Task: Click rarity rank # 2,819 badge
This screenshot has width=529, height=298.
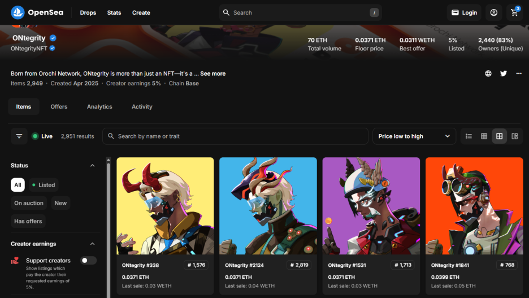Action: click(299, 265)
